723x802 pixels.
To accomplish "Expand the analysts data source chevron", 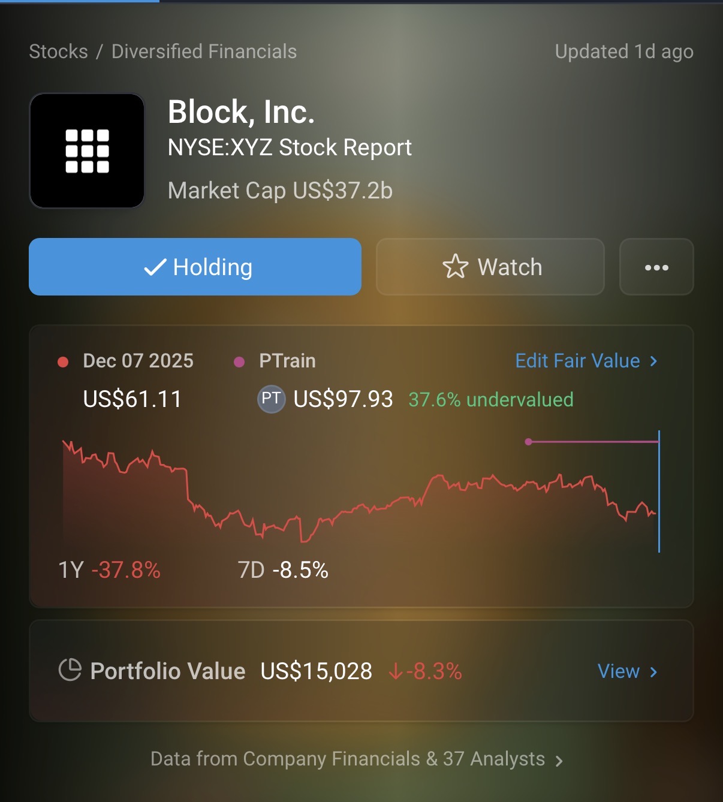I will tap(559, 761).
